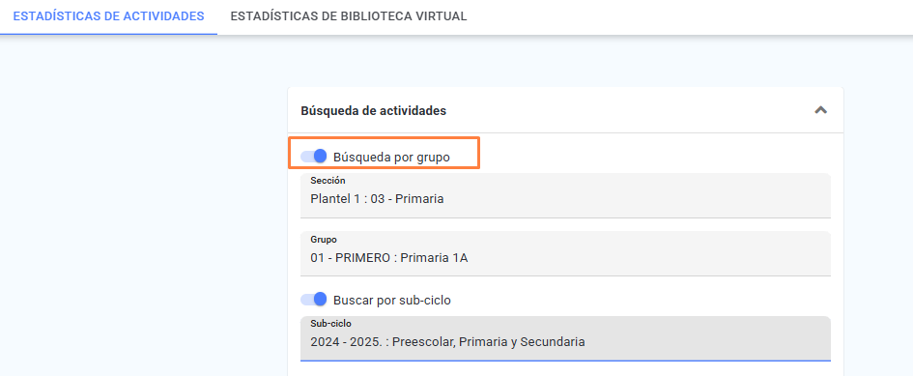Click empty header area beside Búsqueda de actividades
The width and height of the screenshot is (913, 376).
pyautogui.click(x=629, y=110)
